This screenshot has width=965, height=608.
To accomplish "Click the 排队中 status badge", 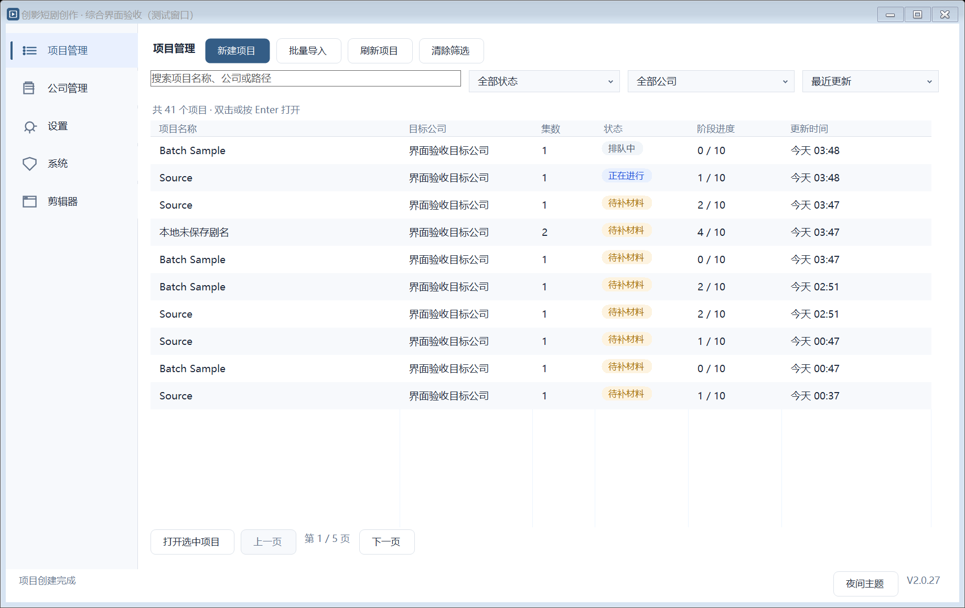I will 621,149.
